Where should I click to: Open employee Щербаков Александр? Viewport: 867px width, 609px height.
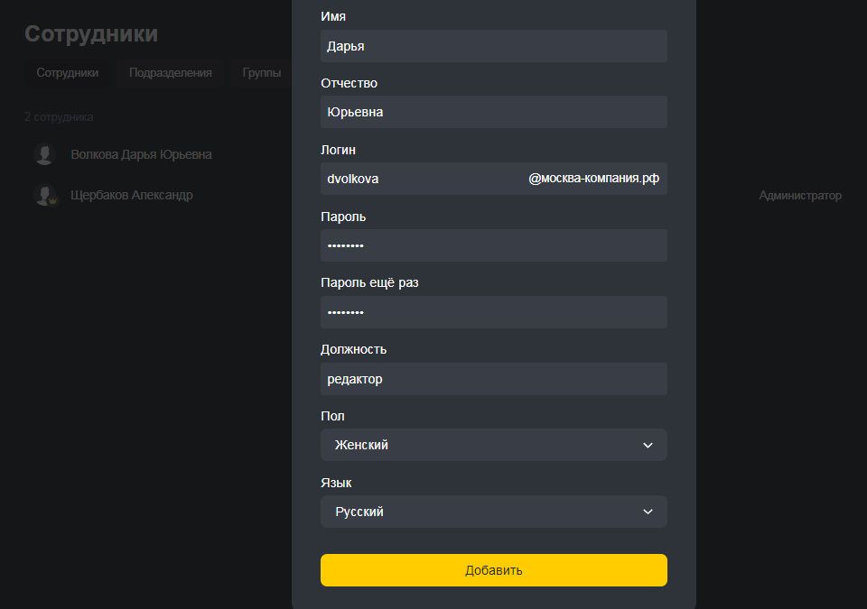tap(132, 195)
